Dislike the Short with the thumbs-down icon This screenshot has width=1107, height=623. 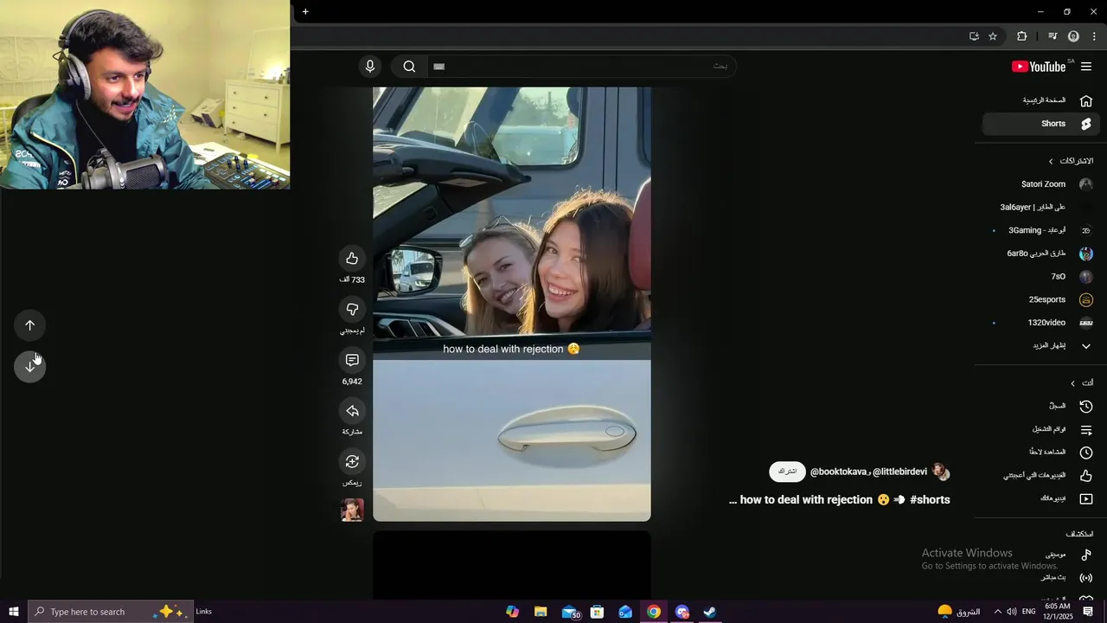pos(352,309)
